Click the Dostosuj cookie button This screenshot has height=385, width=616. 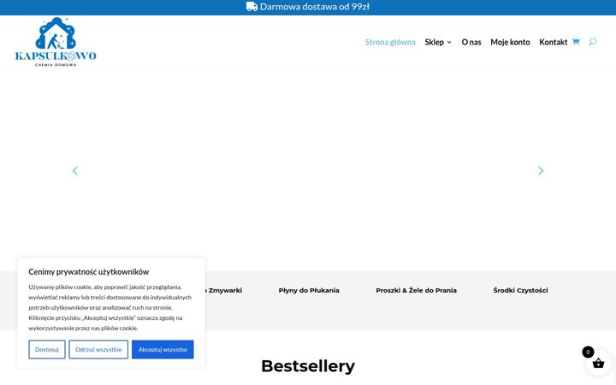47,349
